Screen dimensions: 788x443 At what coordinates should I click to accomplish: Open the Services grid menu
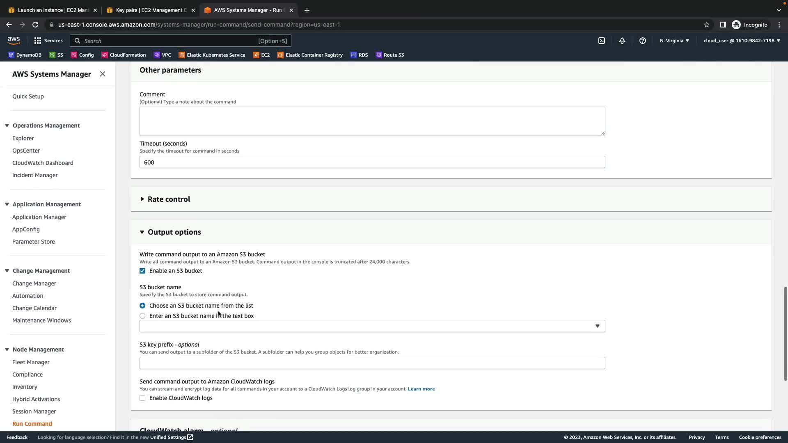pyautogui.click(x=48, y=41)
